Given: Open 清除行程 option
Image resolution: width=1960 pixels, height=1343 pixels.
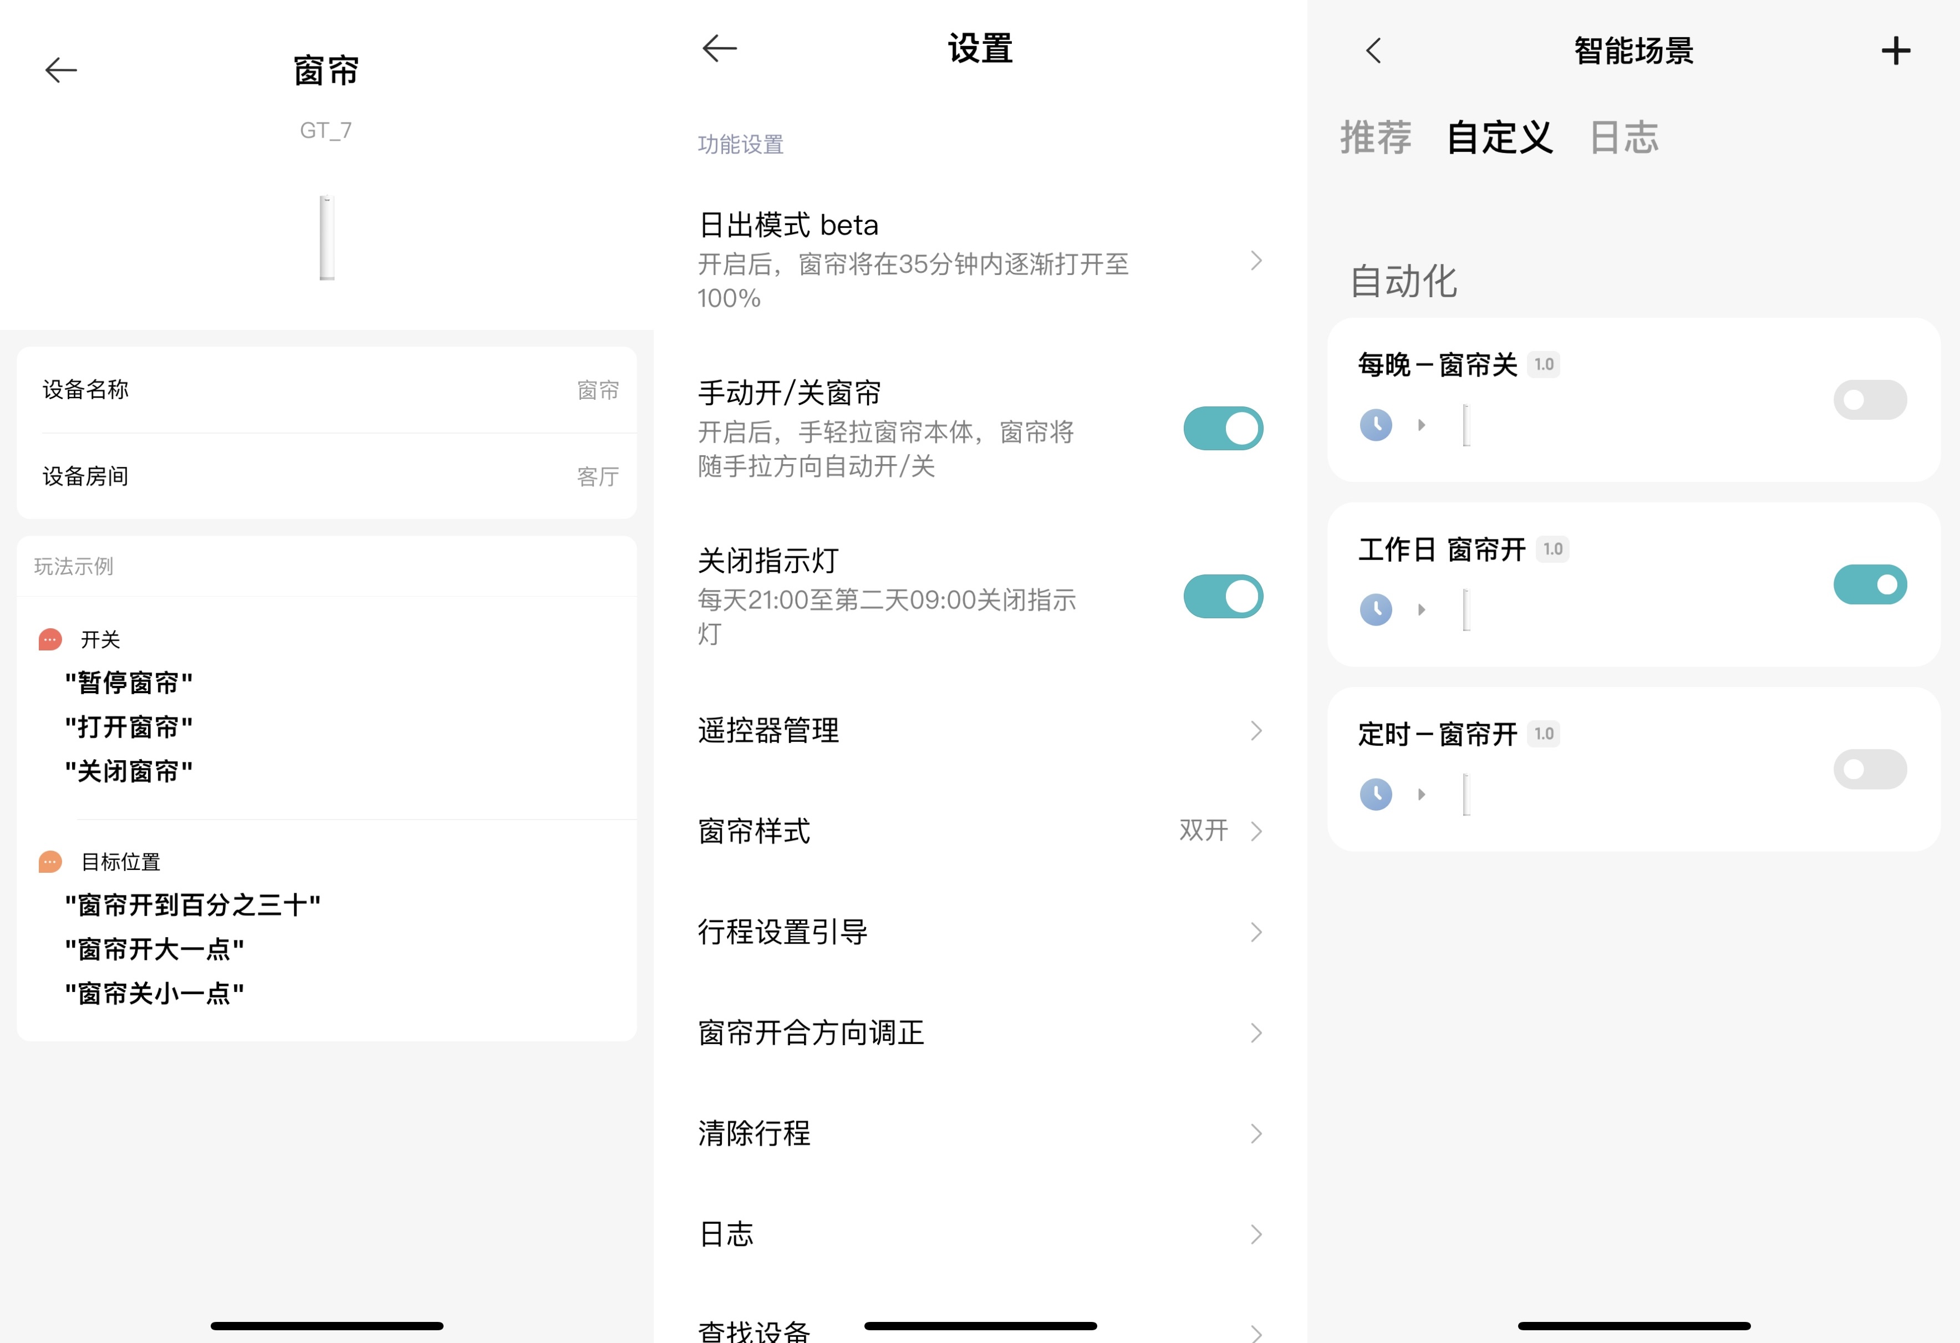Looking at the screenshot, I should click(978, 1134).
